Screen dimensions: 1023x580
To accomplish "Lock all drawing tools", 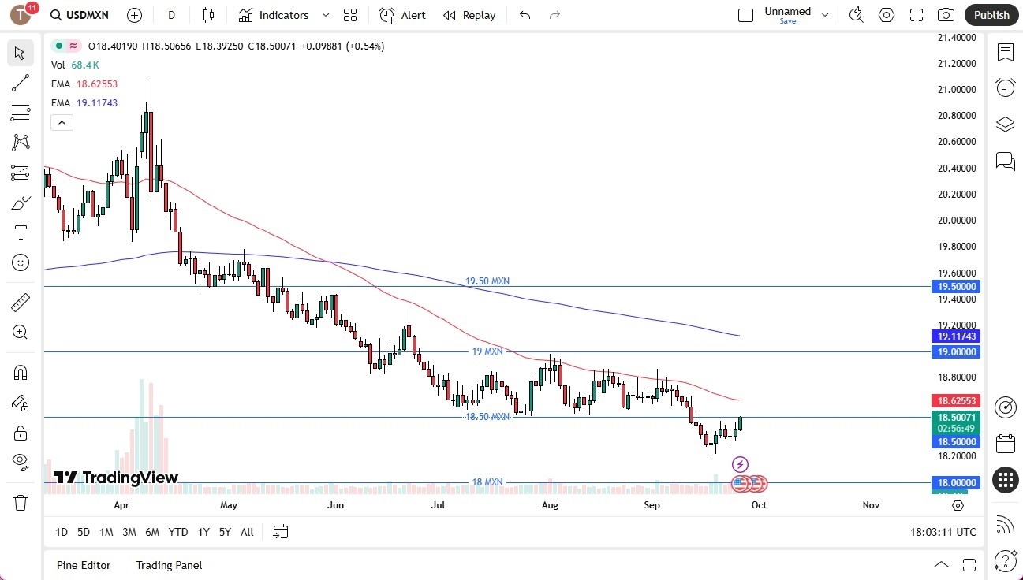I will pos(21,433).
